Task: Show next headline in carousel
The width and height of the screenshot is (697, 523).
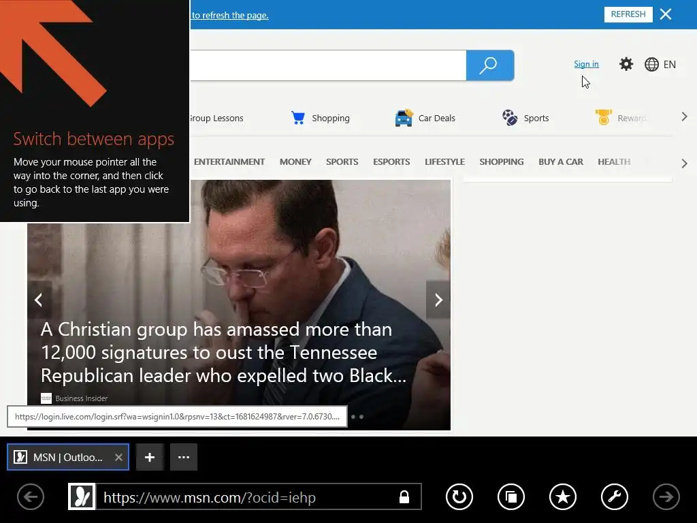Action: pyautogui.click(x=438, y=300)
